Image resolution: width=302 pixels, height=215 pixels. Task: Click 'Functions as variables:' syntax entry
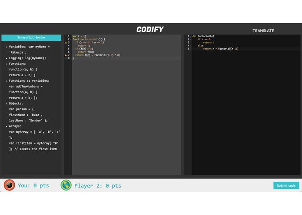[x=29, y=81]
